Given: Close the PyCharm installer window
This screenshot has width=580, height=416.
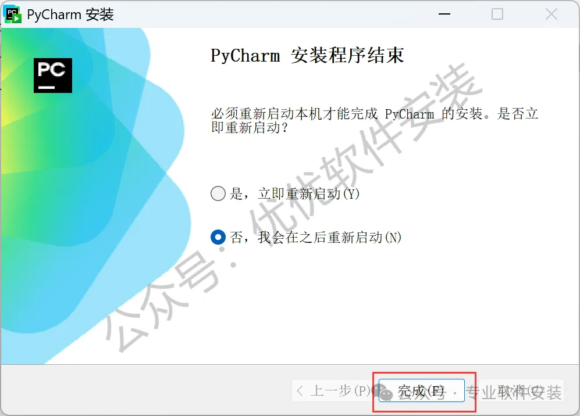Looking at the screenshot, I should (551, 14).
